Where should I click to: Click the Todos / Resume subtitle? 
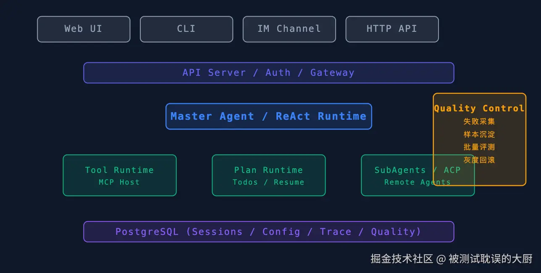click(268, 182)
